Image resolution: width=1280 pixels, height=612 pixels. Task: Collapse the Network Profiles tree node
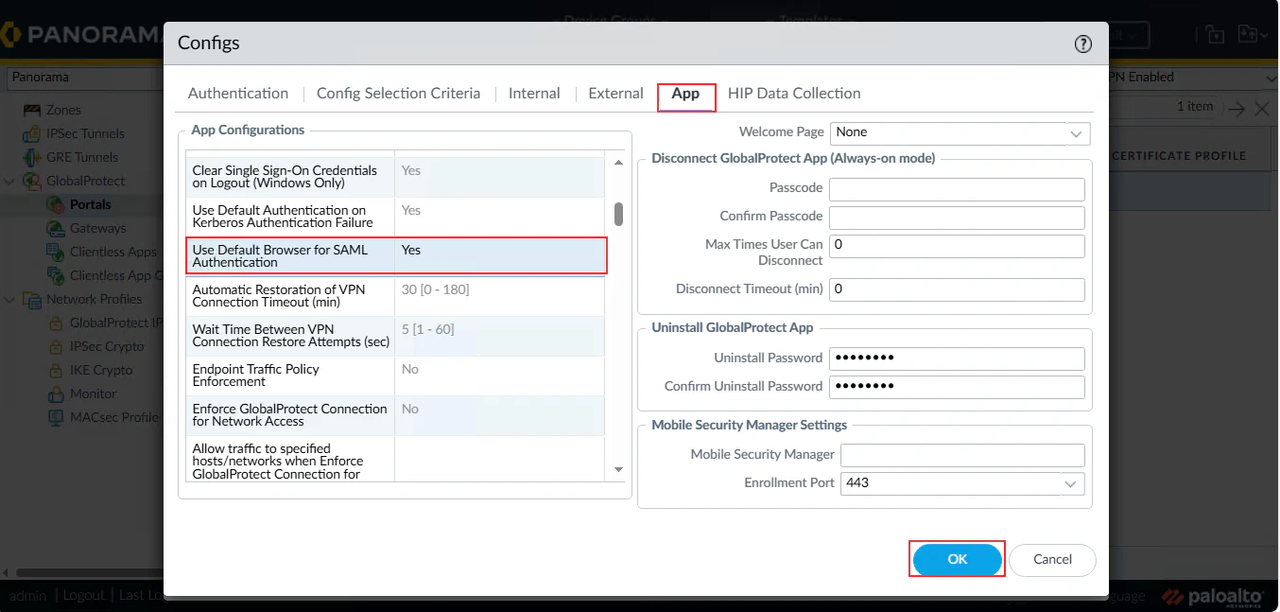pyautogui.click(x=10, y=299)
